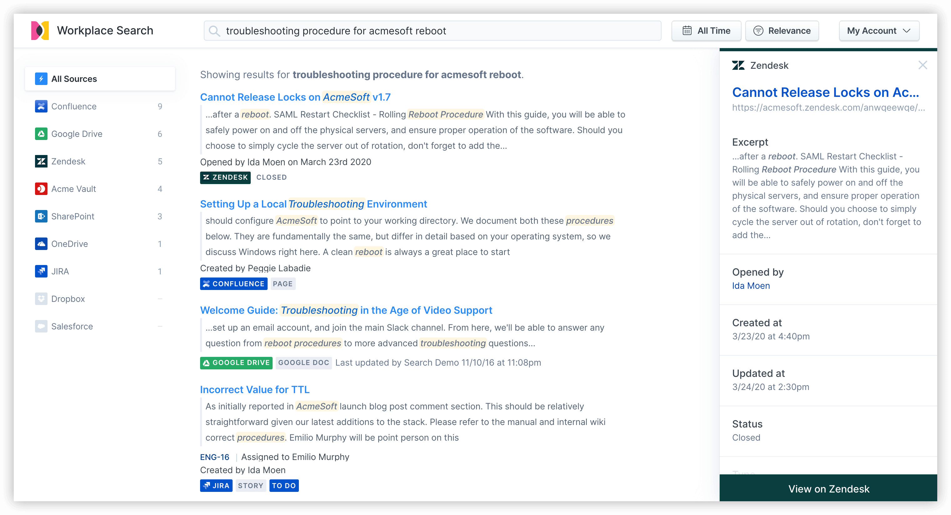Click the OneDrive source icon in sidebar
951x515 pixels.
(x=41, y=243)
